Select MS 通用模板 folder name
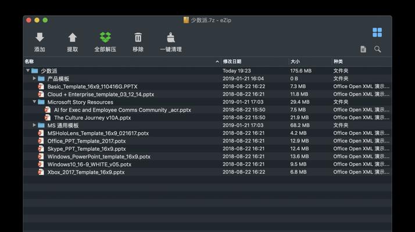 point(63,125)
